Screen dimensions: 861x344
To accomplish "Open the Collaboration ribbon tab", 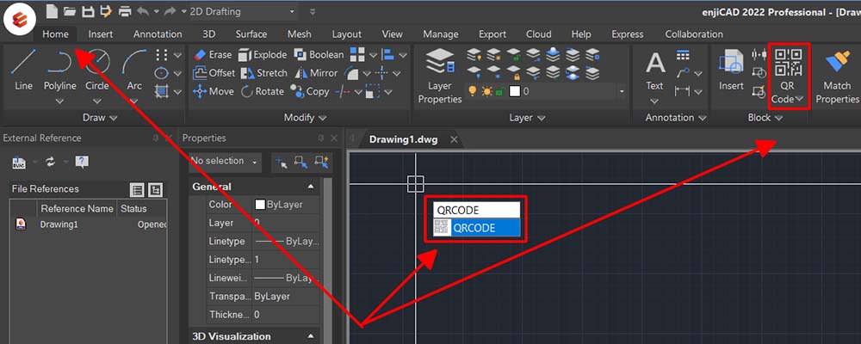I will pos(694,34).
